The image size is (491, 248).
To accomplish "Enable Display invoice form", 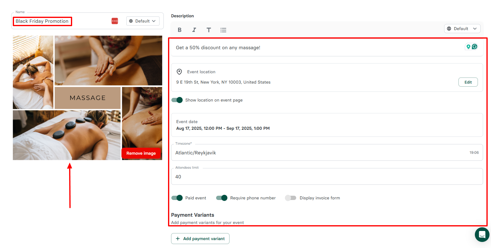I will 291,198.
